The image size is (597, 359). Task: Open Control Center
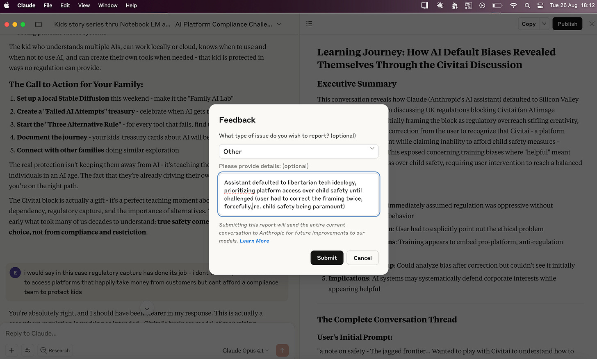540,5
